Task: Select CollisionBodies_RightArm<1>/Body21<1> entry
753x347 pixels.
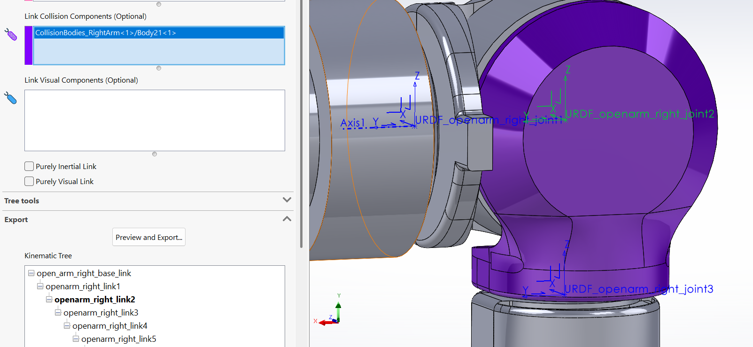Action: (x=159, y=33)
